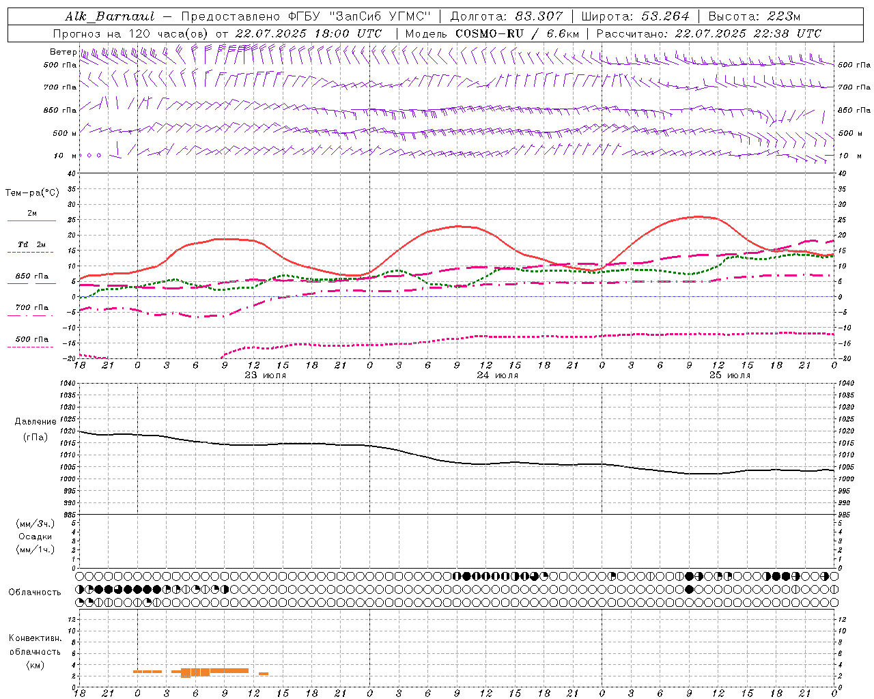The image size is (874, 699).
Task: Click the 'Давление' pressure panel label
Action: point(36,422)
